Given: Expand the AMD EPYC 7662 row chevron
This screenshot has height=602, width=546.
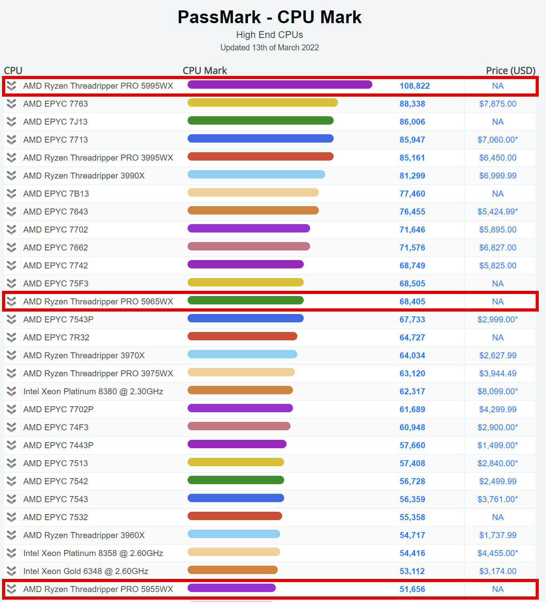Looking at the screenshot, I should (12, 248).
